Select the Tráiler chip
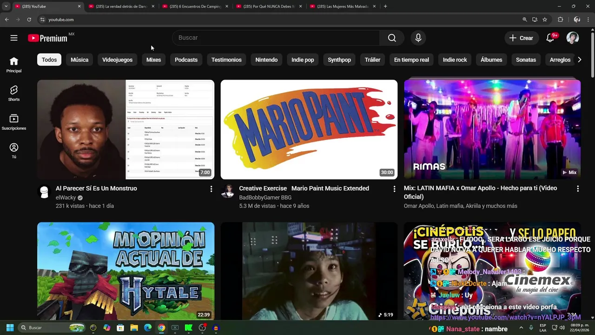Viewport: 595px width, 335px height. (372, 60)
